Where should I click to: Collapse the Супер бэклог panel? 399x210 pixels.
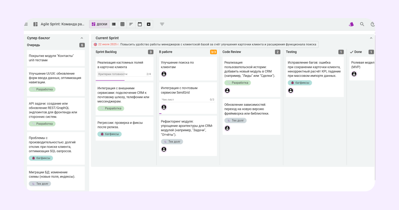tap(82, 38)
